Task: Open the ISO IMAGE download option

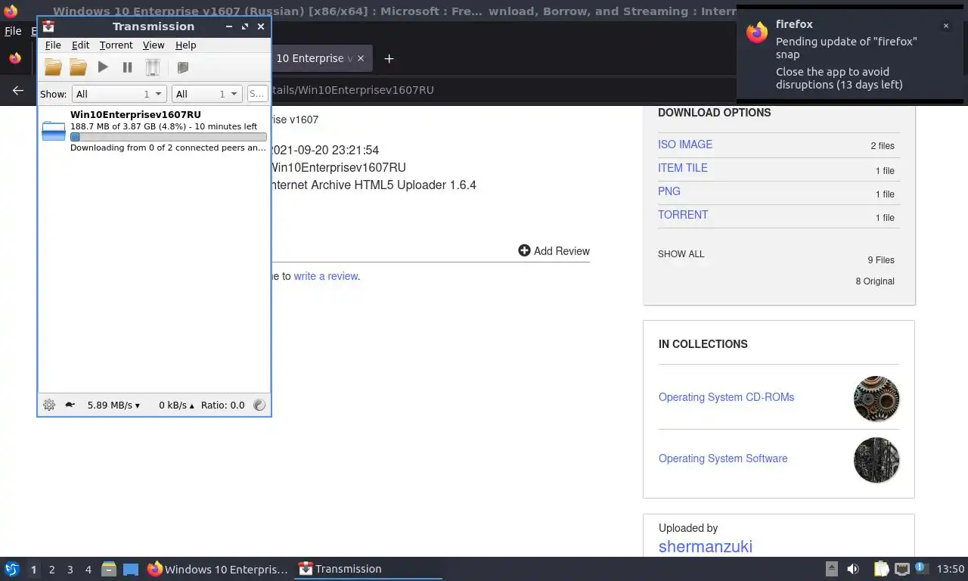Action: coord(685,144)
